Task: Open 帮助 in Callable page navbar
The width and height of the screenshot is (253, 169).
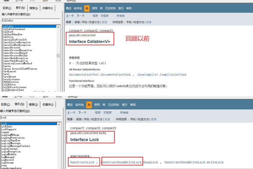Action: [129, 8]
